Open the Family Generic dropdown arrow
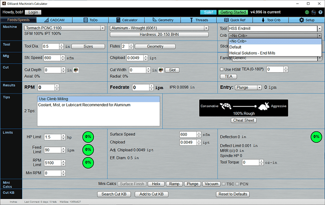 click(x=320, y=58)
